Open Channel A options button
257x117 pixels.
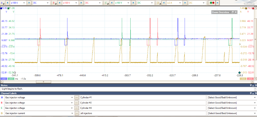click(x=2, y=3)
